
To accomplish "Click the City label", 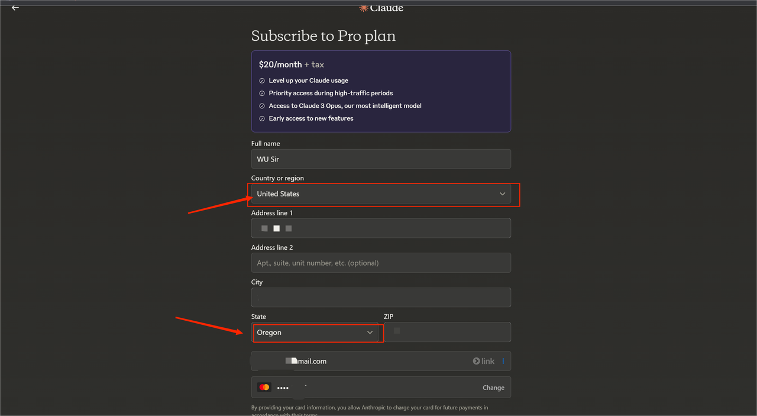I will 257,282.
